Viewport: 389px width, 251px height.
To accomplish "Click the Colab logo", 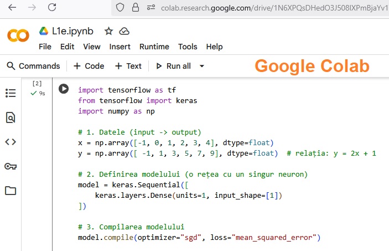I will coord(18,36).
